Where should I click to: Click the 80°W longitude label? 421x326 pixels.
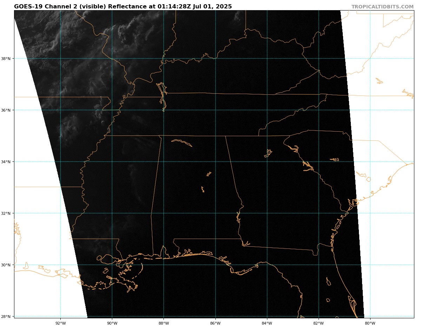(370, 323)
